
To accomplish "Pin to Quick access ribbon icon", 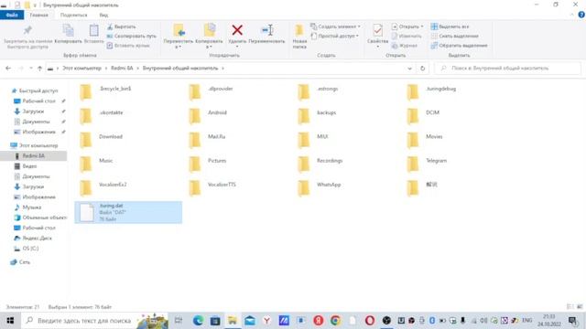I will coord(27,30).
